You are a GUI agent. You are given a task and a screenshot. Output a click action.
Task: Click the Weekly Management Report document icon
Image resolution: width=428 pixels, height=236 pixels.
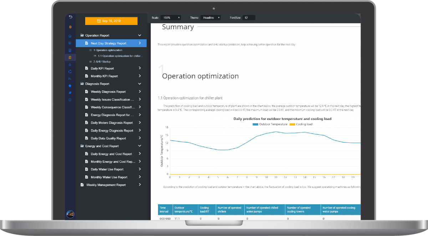82,185
